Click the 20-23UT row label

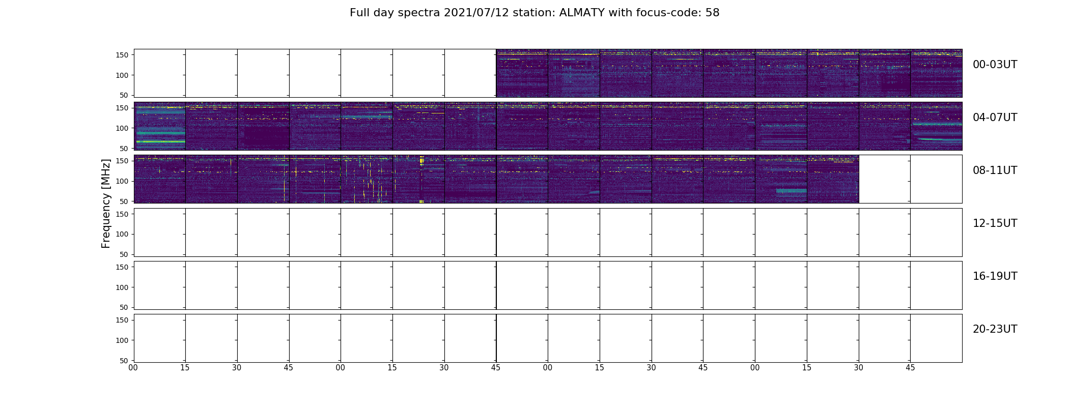point(995,329)
